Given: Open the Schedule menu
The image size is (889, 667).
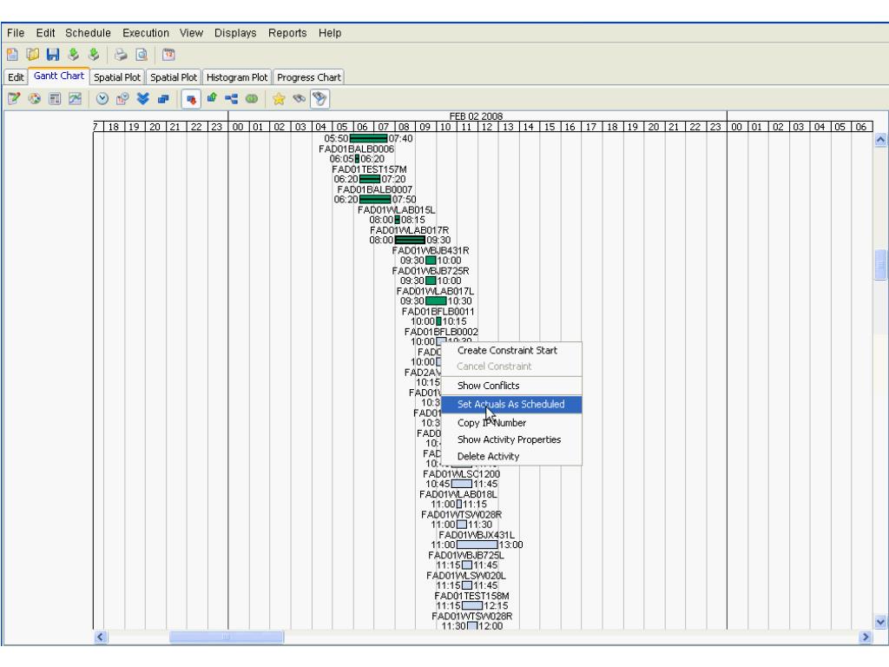Looking at the screenshot, I should (x=88, y=33).
